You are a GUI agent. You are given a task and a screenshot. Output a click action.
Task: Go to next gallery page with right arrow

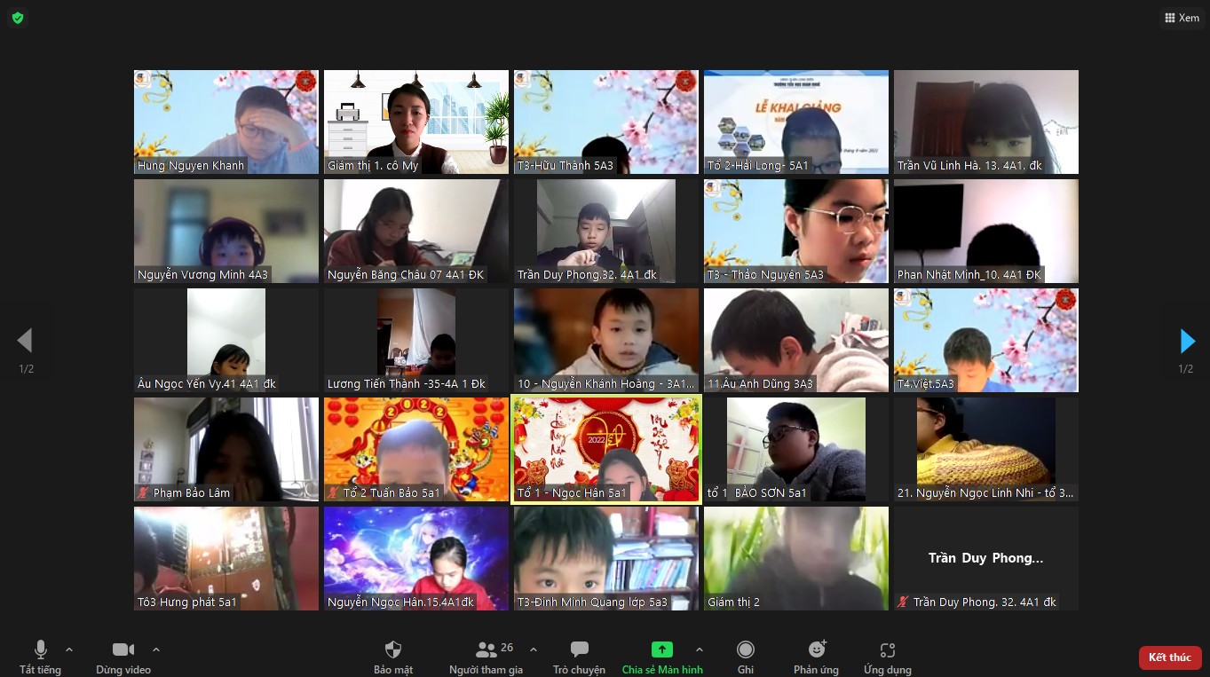[1187, 341]
